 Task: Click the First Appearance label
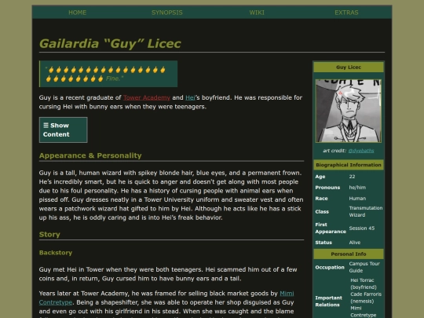331,228
